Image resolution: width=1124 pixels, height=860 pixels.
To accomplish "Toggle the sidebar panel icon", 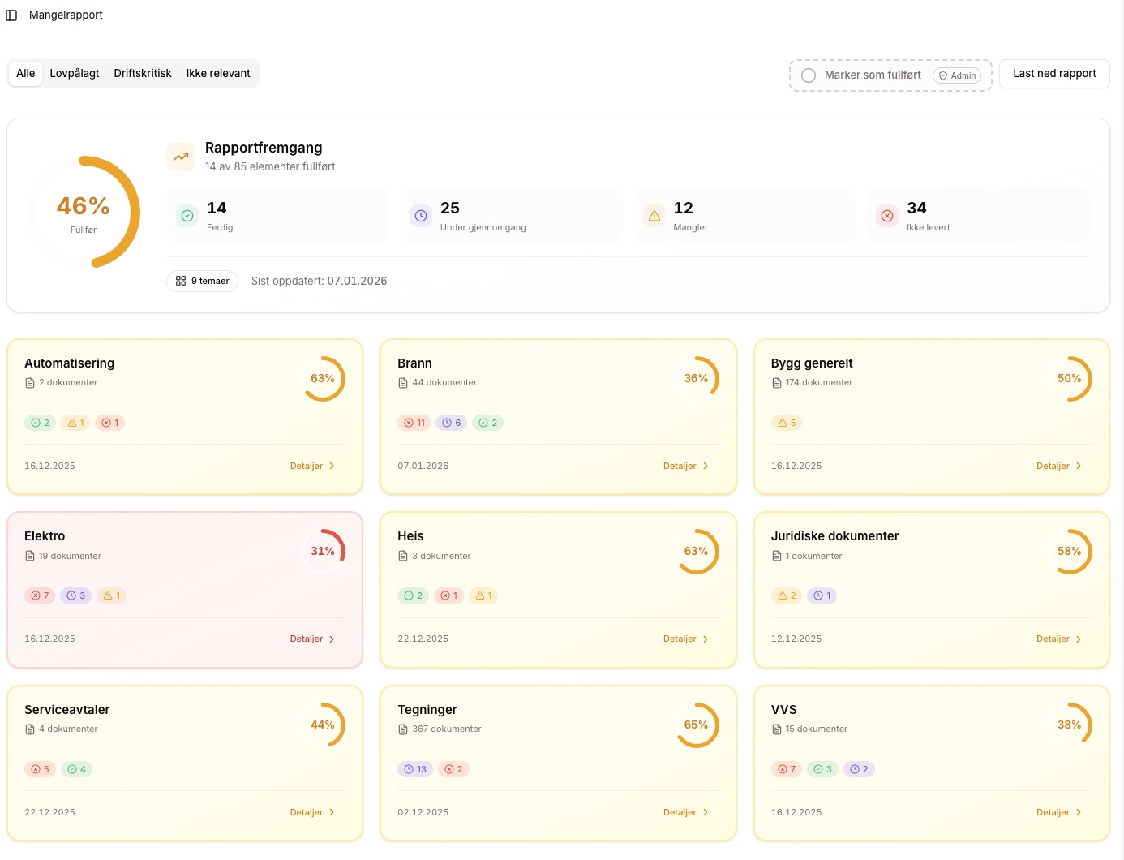I will (x=11, y=15).
